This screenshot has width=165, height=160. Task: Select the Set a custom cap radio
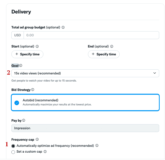[x=13, y=152]
